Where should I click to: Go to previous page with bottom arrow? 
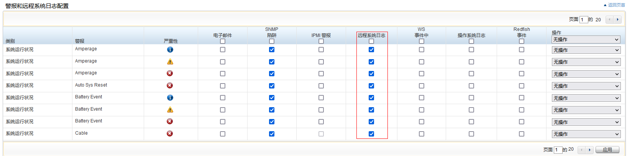click(581, 150)
